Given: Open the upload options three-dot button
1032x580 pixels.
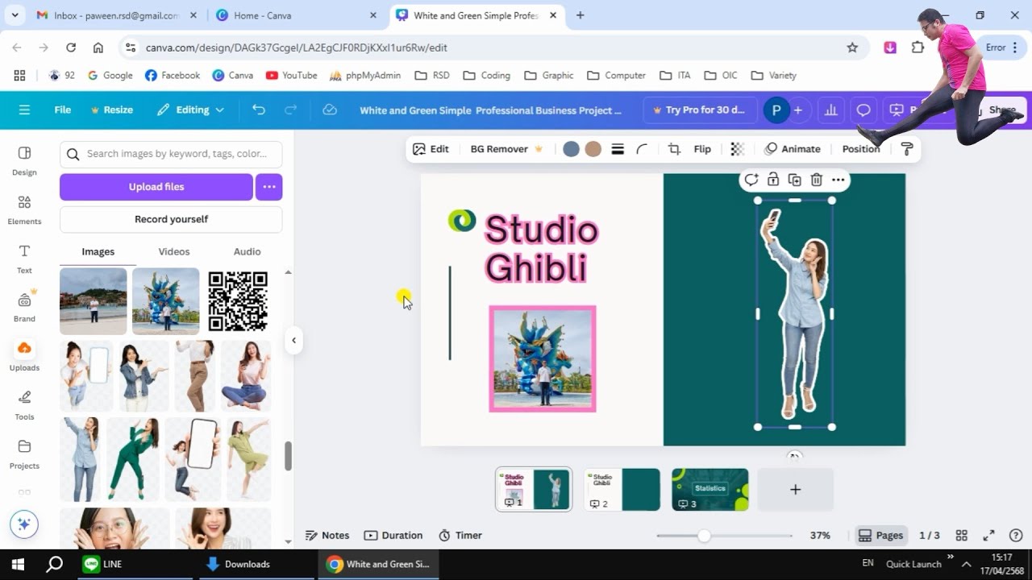Looking at the screenshot, I should pos(269,187).
